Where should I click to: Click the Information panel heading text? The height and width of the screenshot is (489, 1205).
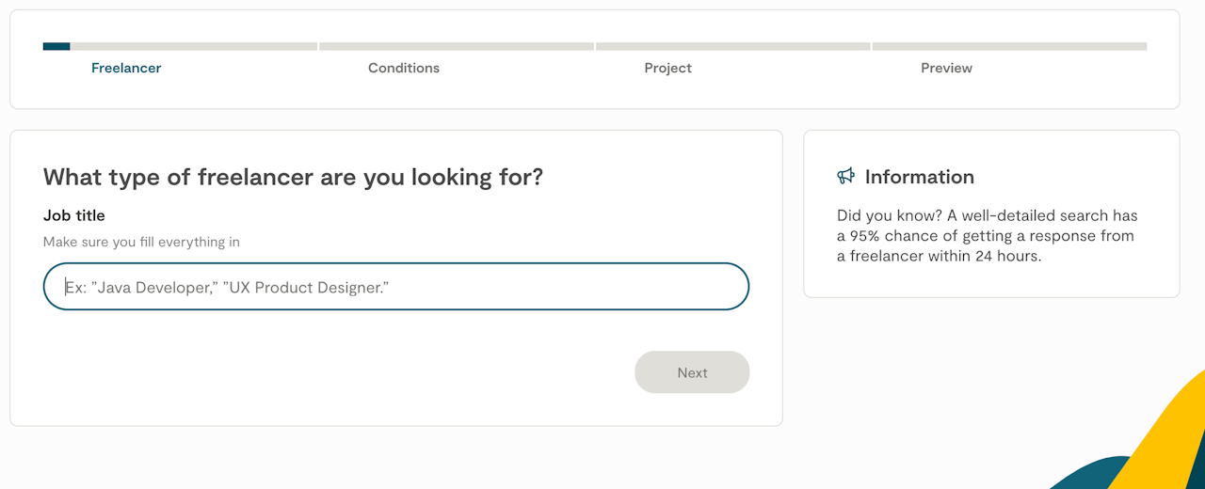coord(919,177)
